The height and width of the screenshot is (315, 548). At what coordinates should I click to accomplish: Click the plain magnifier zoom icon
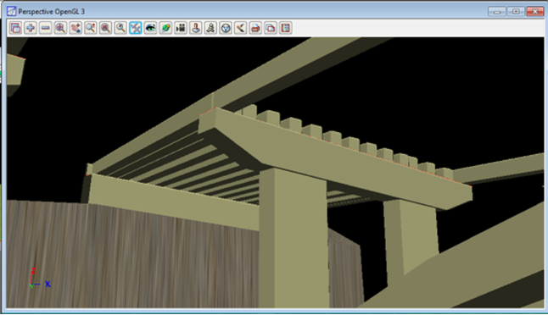coord(120,28)
